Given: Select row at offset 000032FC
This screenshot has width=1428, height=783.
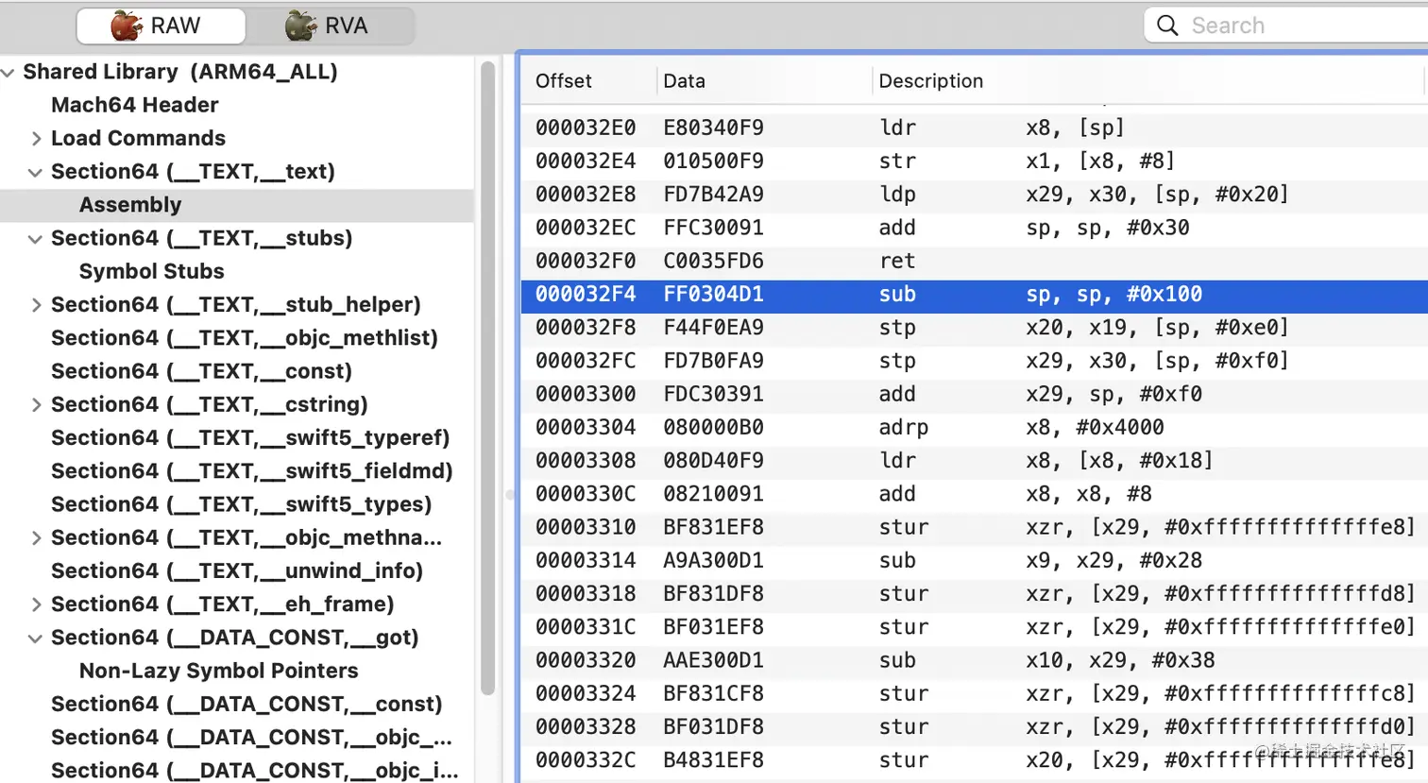Looking at the screenshot, I should (975, 361).
